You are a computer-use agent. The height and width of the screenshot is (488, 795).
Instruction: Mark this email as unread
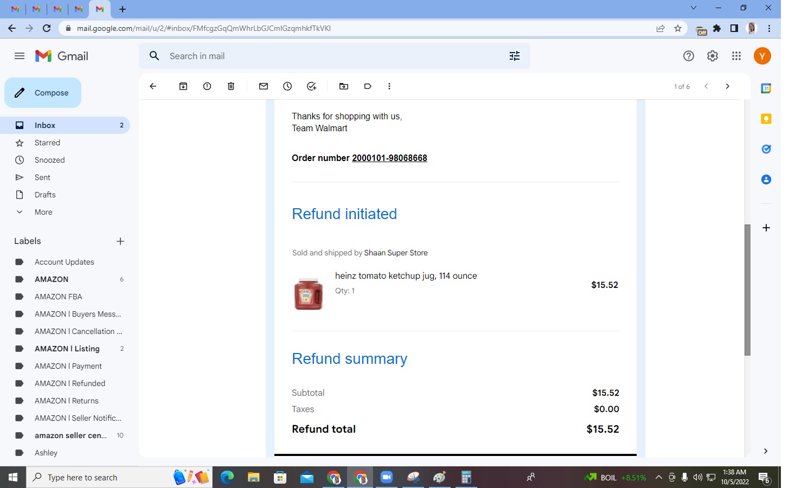264,86
